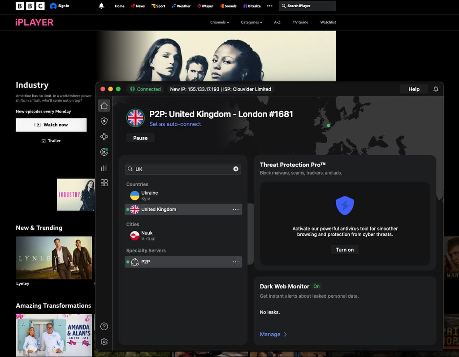Screen dimensions: 459x357
Task: Open the statistics bars sidebar icon
Action: 104,167
